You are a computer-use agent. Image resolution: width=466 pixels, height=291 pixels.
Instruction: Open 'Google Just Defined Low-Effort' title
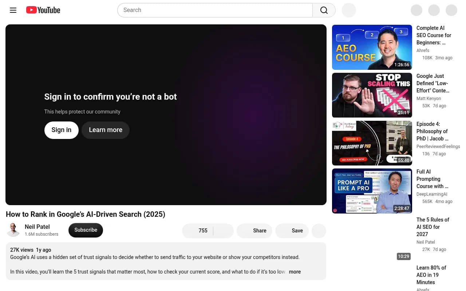coord(433,83)
